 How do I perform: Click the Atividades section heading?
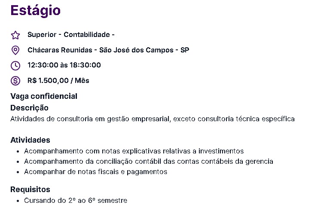pyautogui.click(x=30, y=140)
